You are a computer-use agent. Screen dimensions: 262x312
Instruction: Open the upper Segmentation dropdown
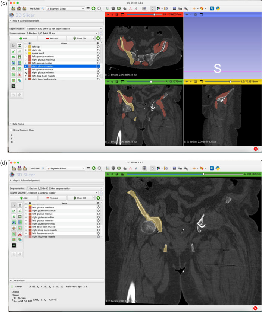pyautogui.click(x=64, y=29)
